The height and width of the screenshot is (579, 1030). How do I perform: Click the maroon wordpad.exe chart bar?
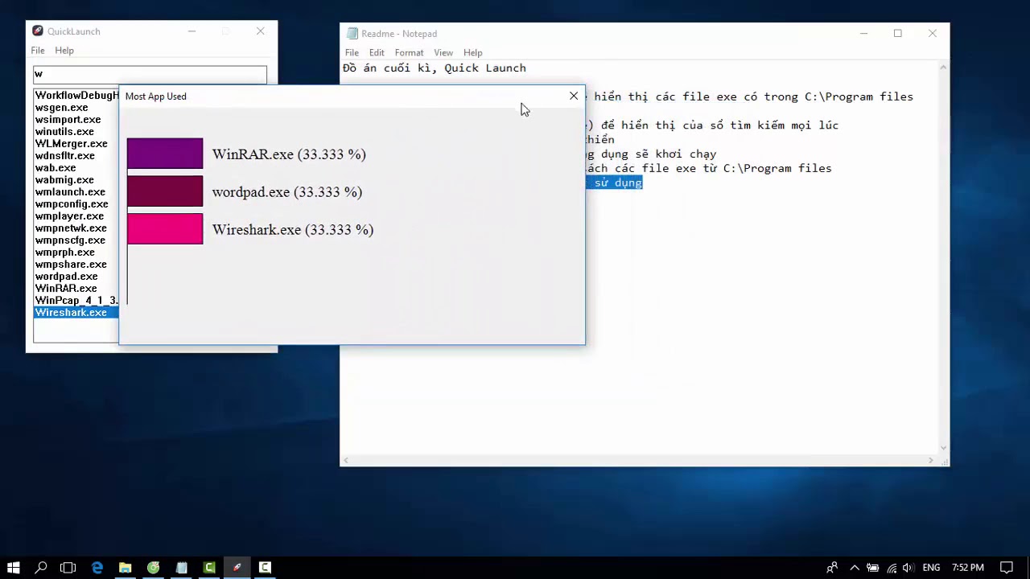(165, 191)
